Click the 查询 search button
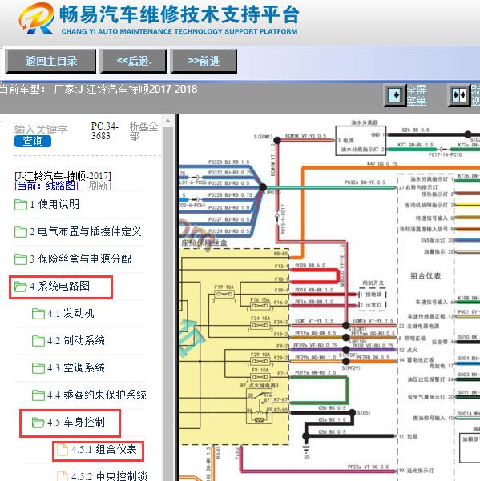 click(33, 141)
